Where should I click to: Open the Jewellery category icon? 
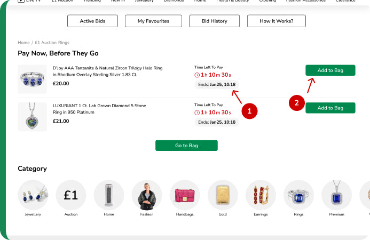click(33, 195)
